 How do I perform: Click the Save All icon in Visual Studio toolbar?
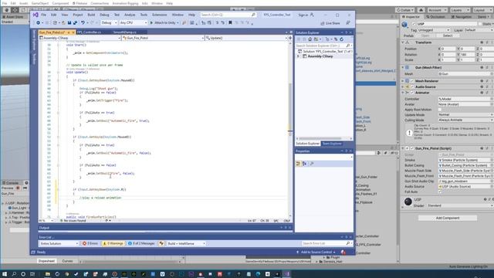[x=76, y=22]
